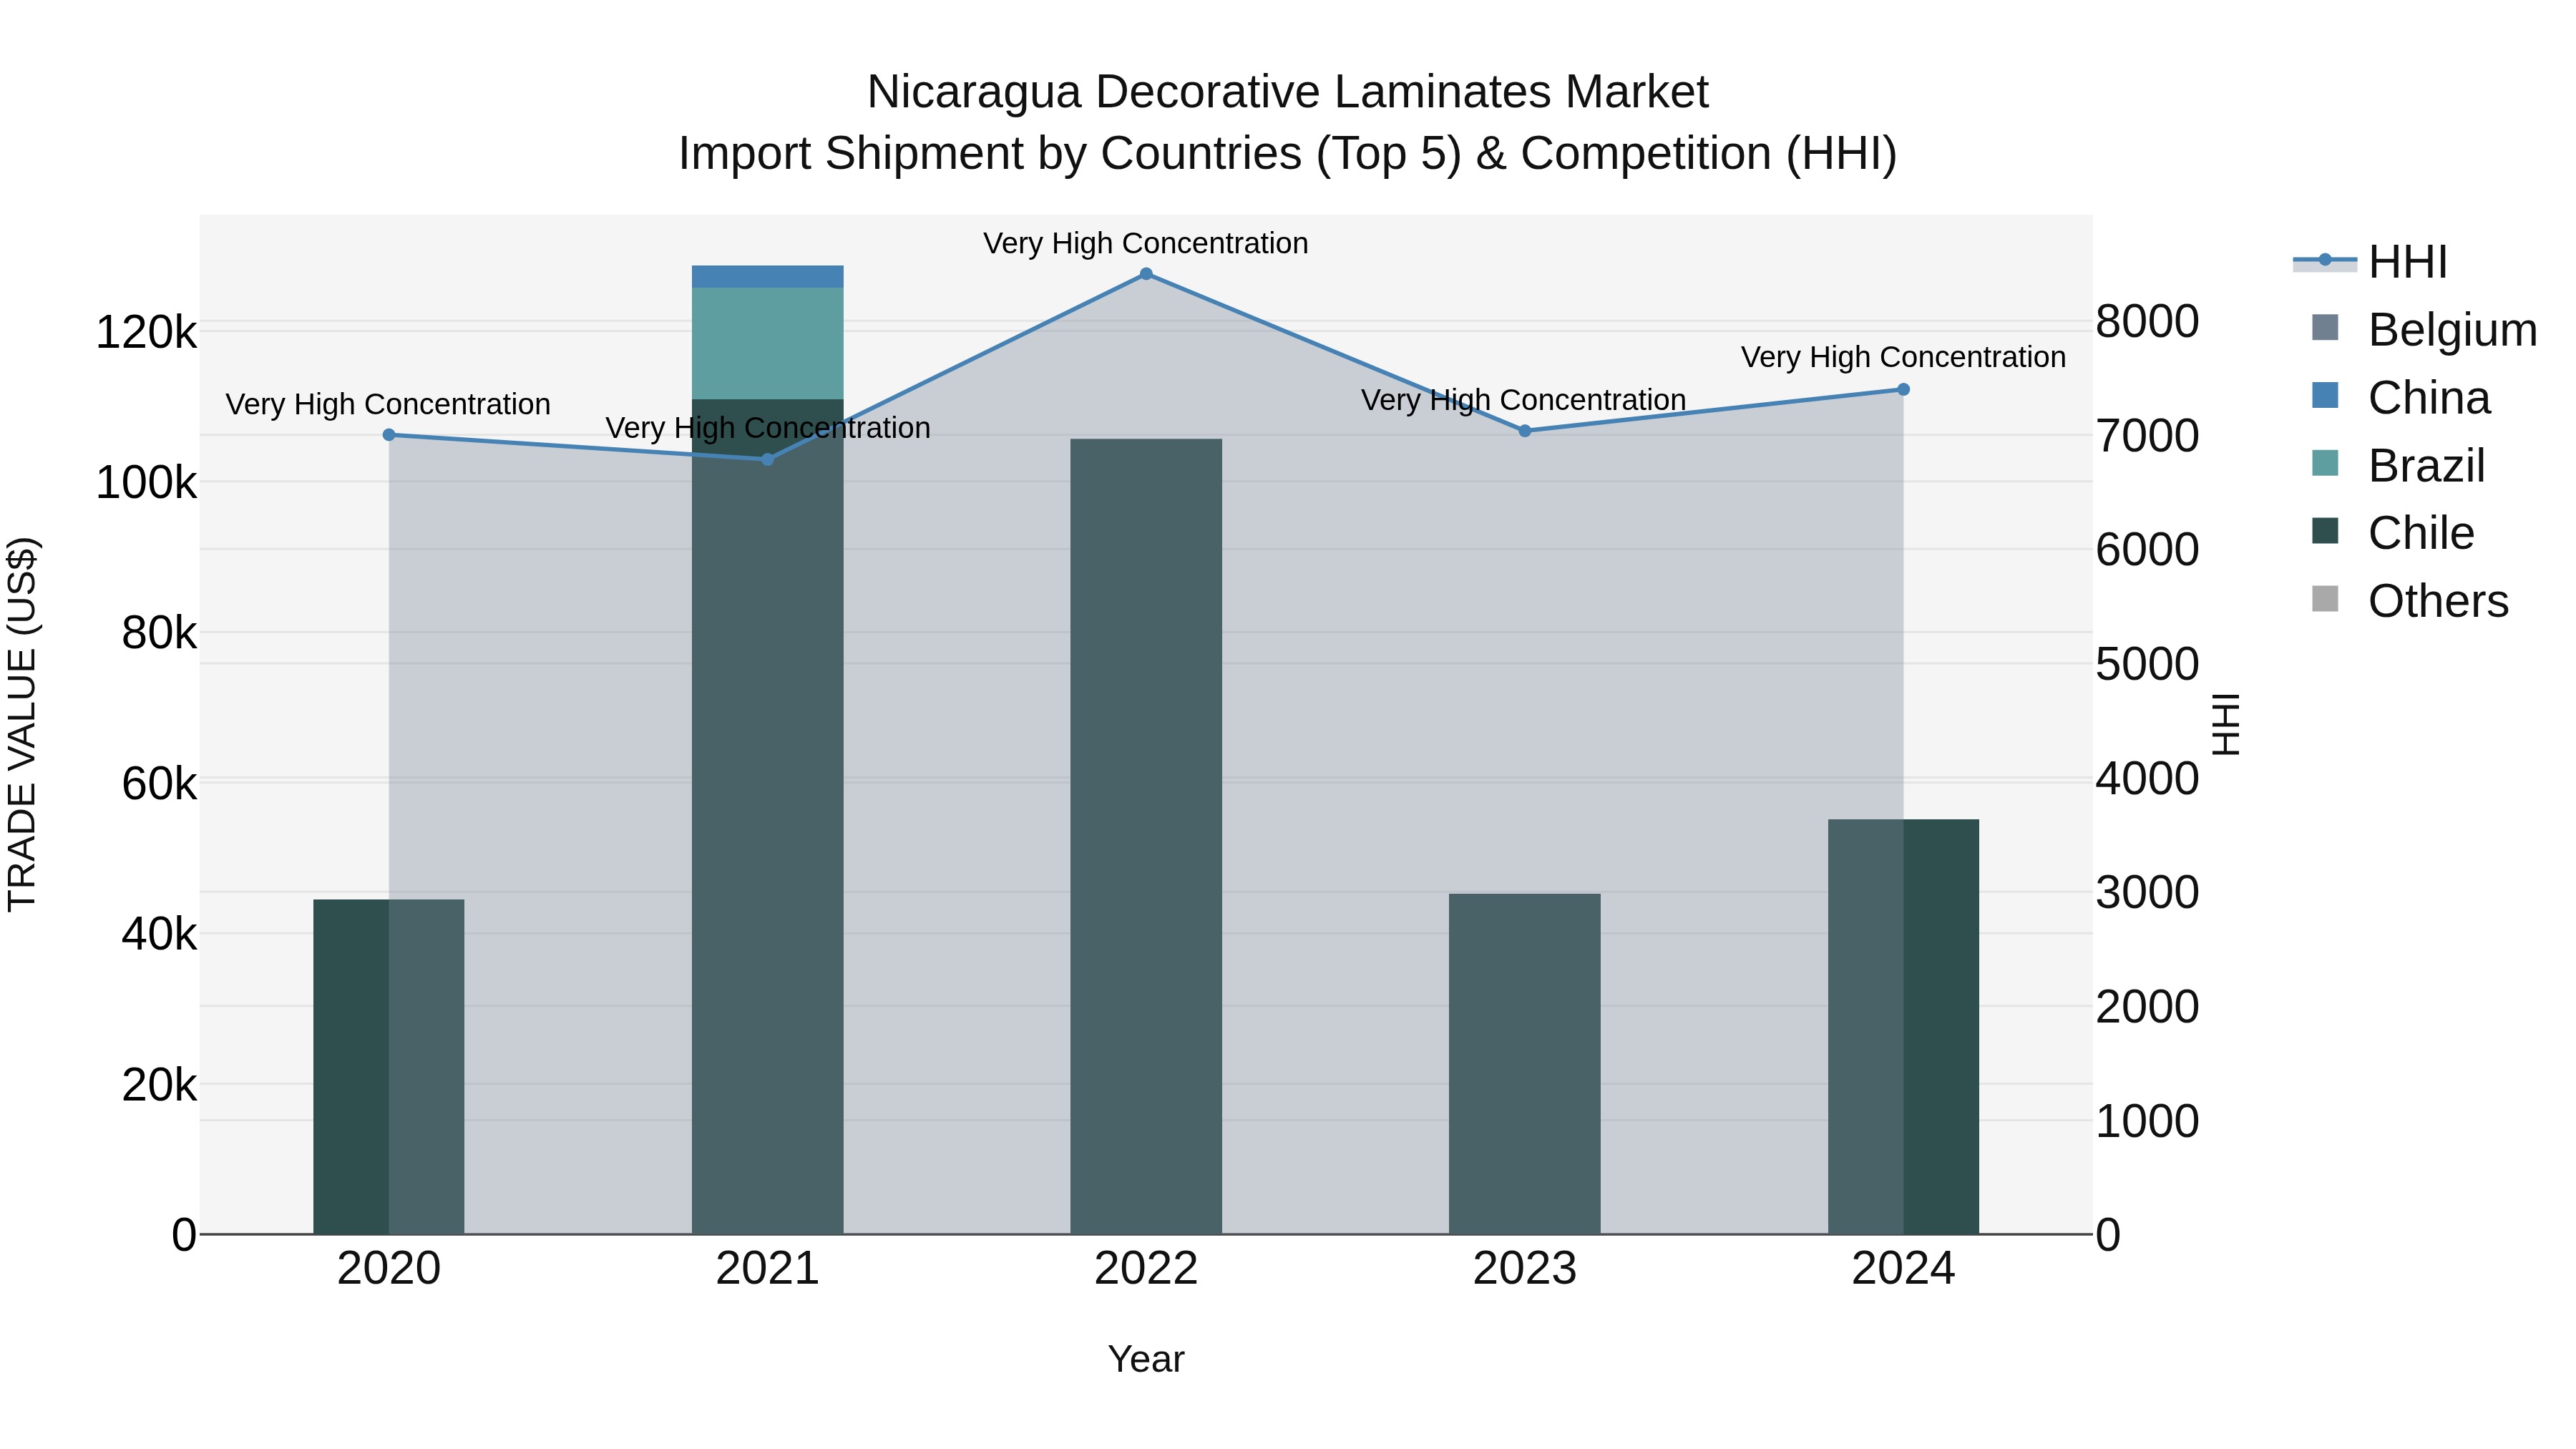
Task: Select the 2020 HHI data point
Action: tap(389, 435)
